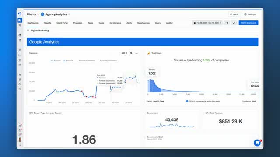This screenshot has width=280, height=157.
Task: Click the Total Users benchmark icon
Action: [x=148, y=53]
